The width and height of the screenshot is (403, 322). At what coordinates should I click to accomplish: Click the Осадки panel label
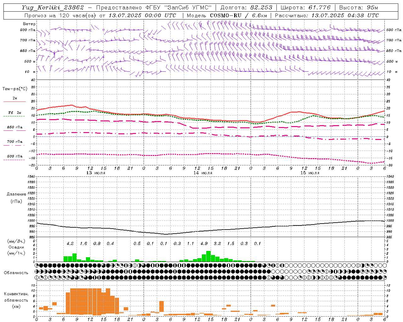click(x=16, y=247)
